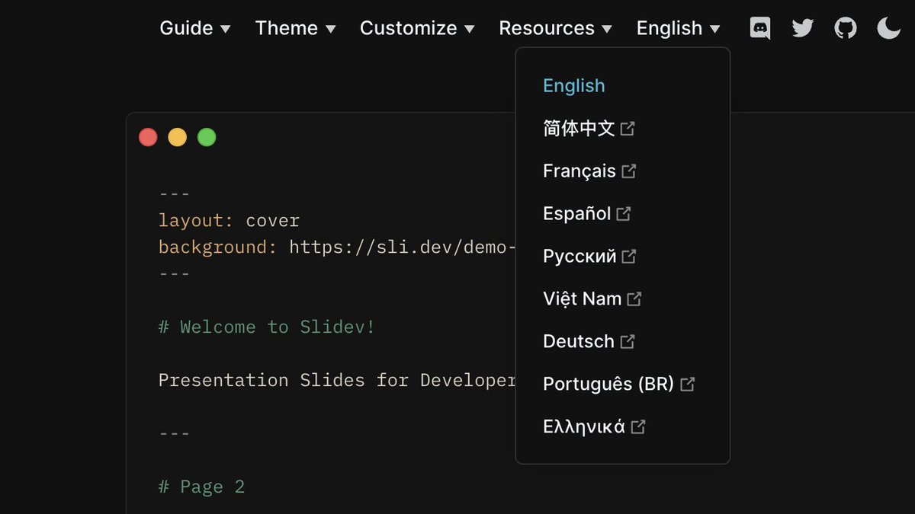Toggle dark mode with the moon icon

[x=888, y=28]
